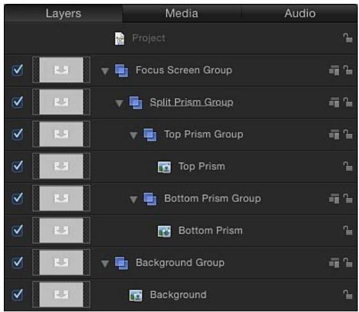Select the 'Background' layer name
The height and width of the screenshot is (312, 359).
pyautogui.click(x=178, y=295)
